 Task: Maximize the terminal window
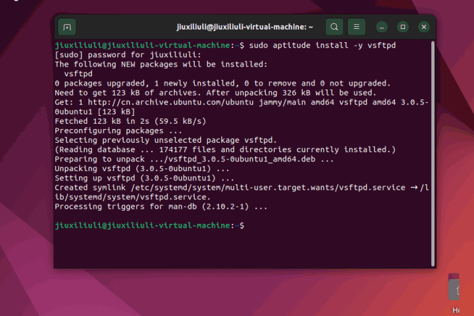403,27
